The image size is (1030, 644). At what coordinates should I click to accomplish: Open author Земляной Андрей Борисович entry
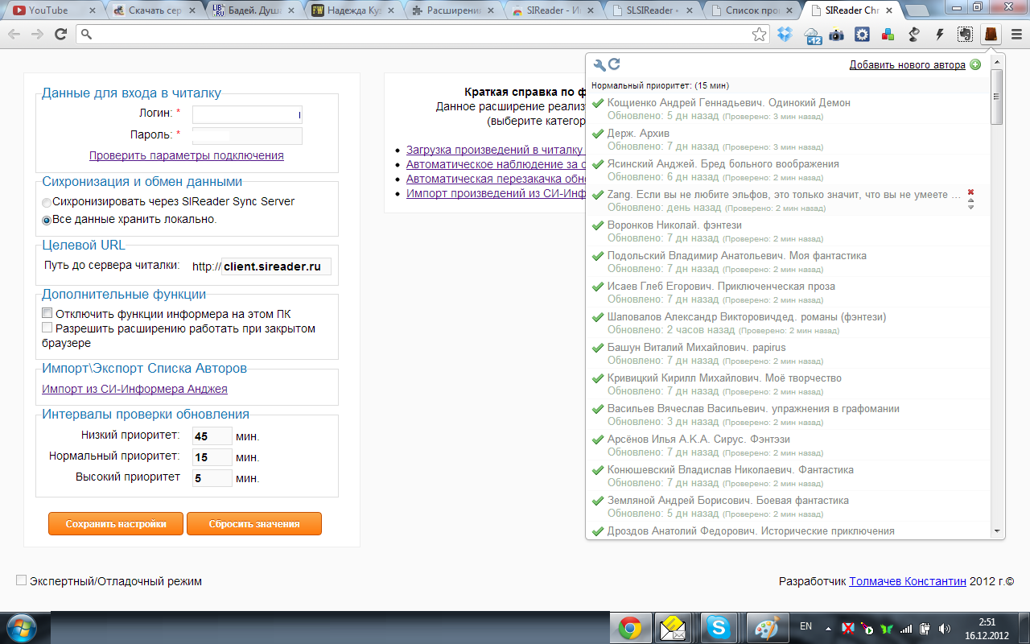pos(728,501)
